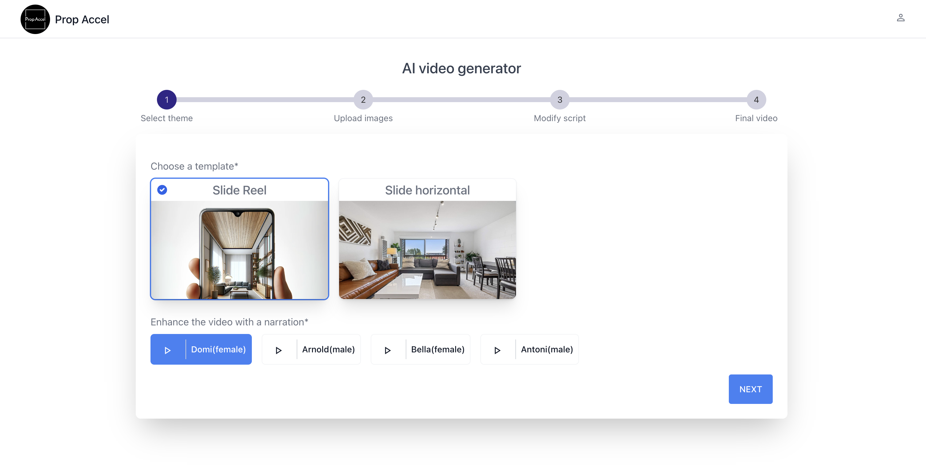Select Arnold(male) narration voice
Screen dimensions: 926x468
coord(328,350)
